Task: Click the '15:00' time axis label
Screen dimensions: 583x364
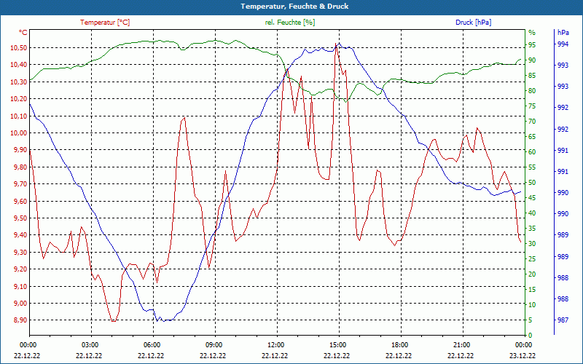Action: 338,344
